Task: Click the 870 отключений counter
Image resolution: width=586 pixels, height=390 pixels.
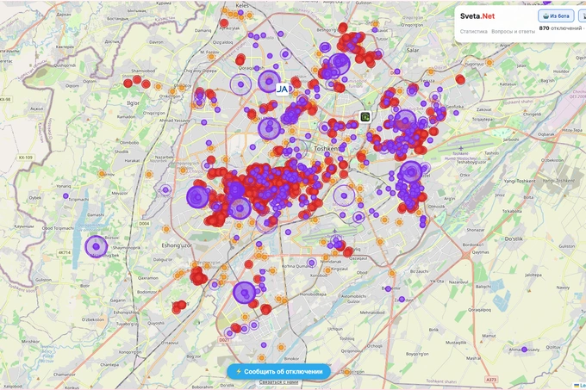Action: click(561, 28)
